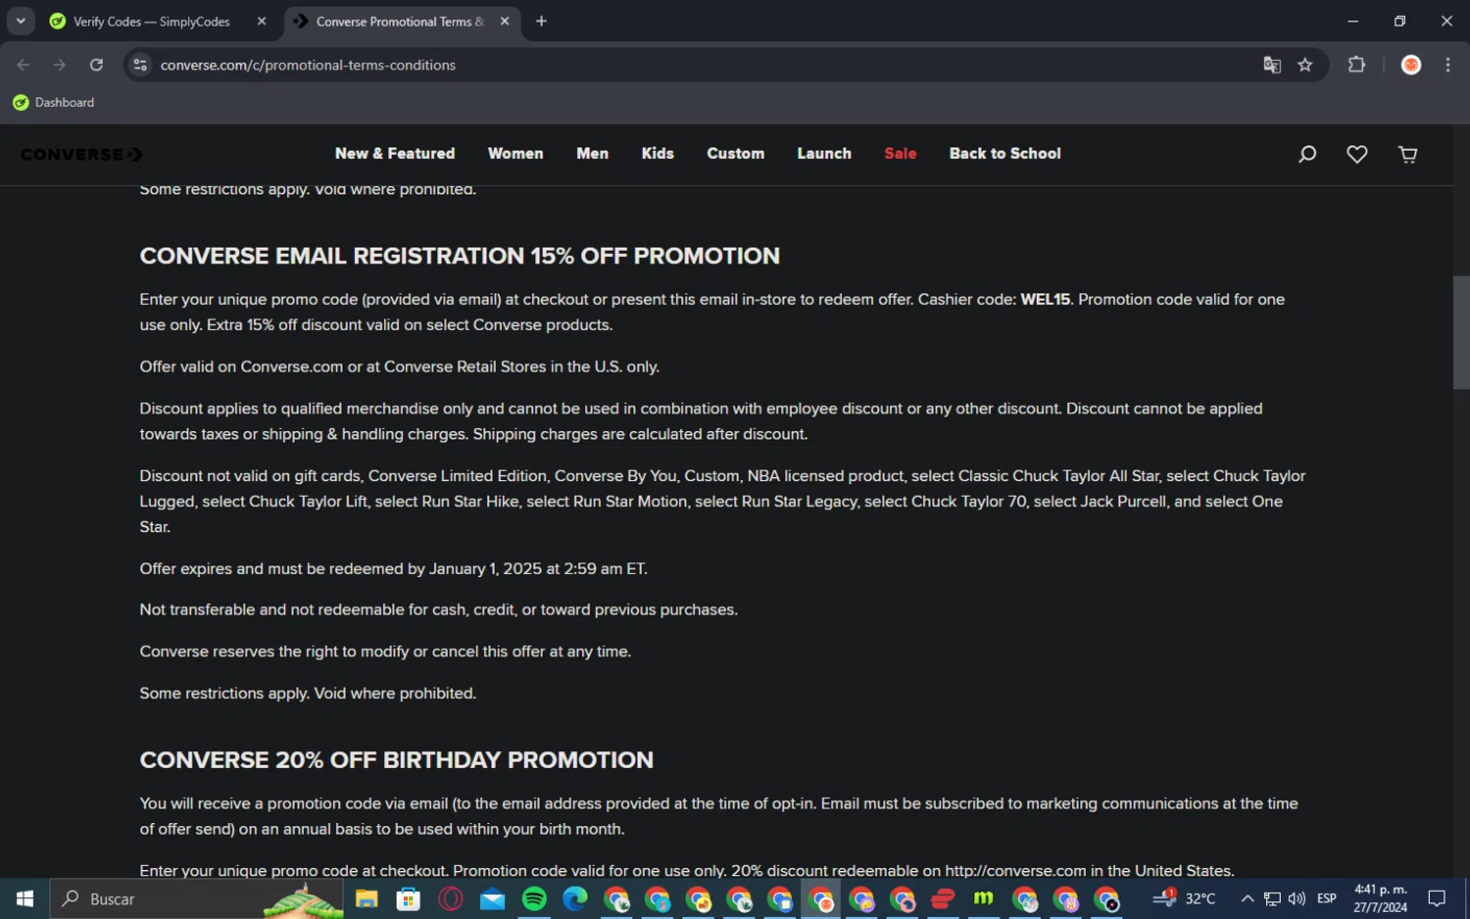Image resolution: width=1470 pixels, height=919 pixels.
Task: Bookmark this page with the star icon
Action: coord(1304,65)
